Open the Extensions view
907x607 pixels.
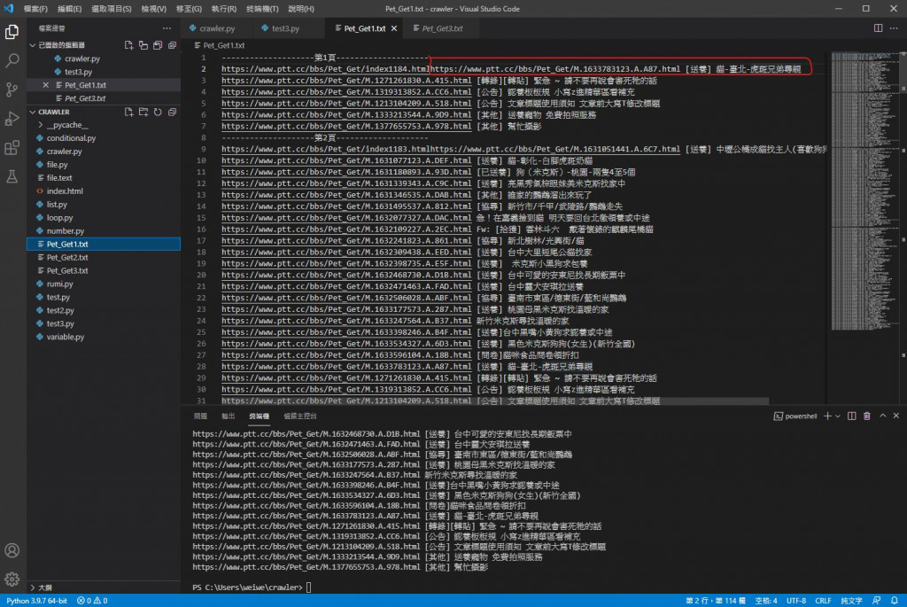12,148
